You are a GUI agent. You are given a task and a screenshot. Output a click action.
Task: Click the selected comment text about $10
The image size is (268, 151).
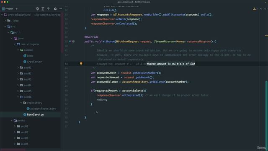coord(170,64)
